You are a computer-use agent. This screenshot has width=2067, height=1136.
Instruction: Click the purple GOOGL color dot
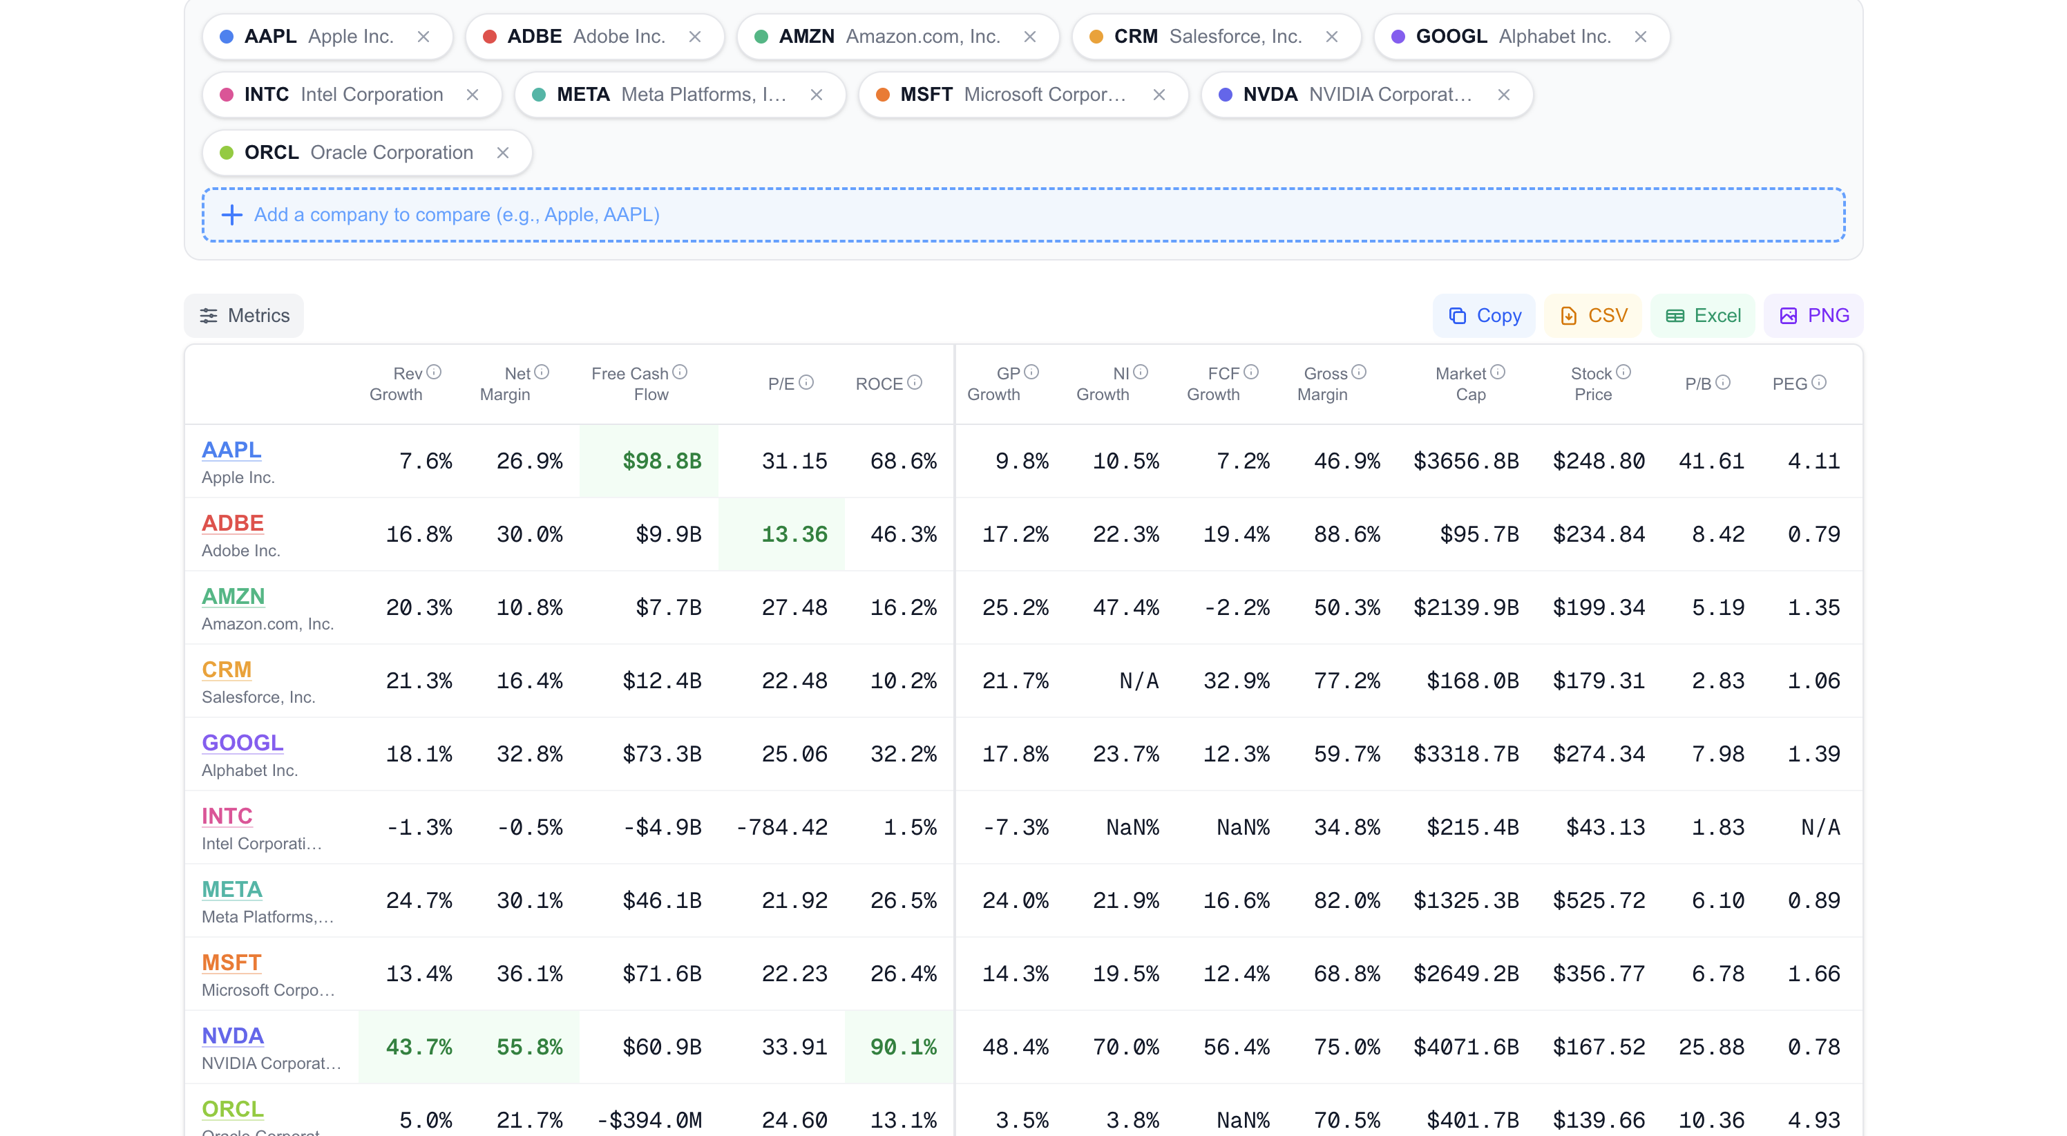[1398, 37]
